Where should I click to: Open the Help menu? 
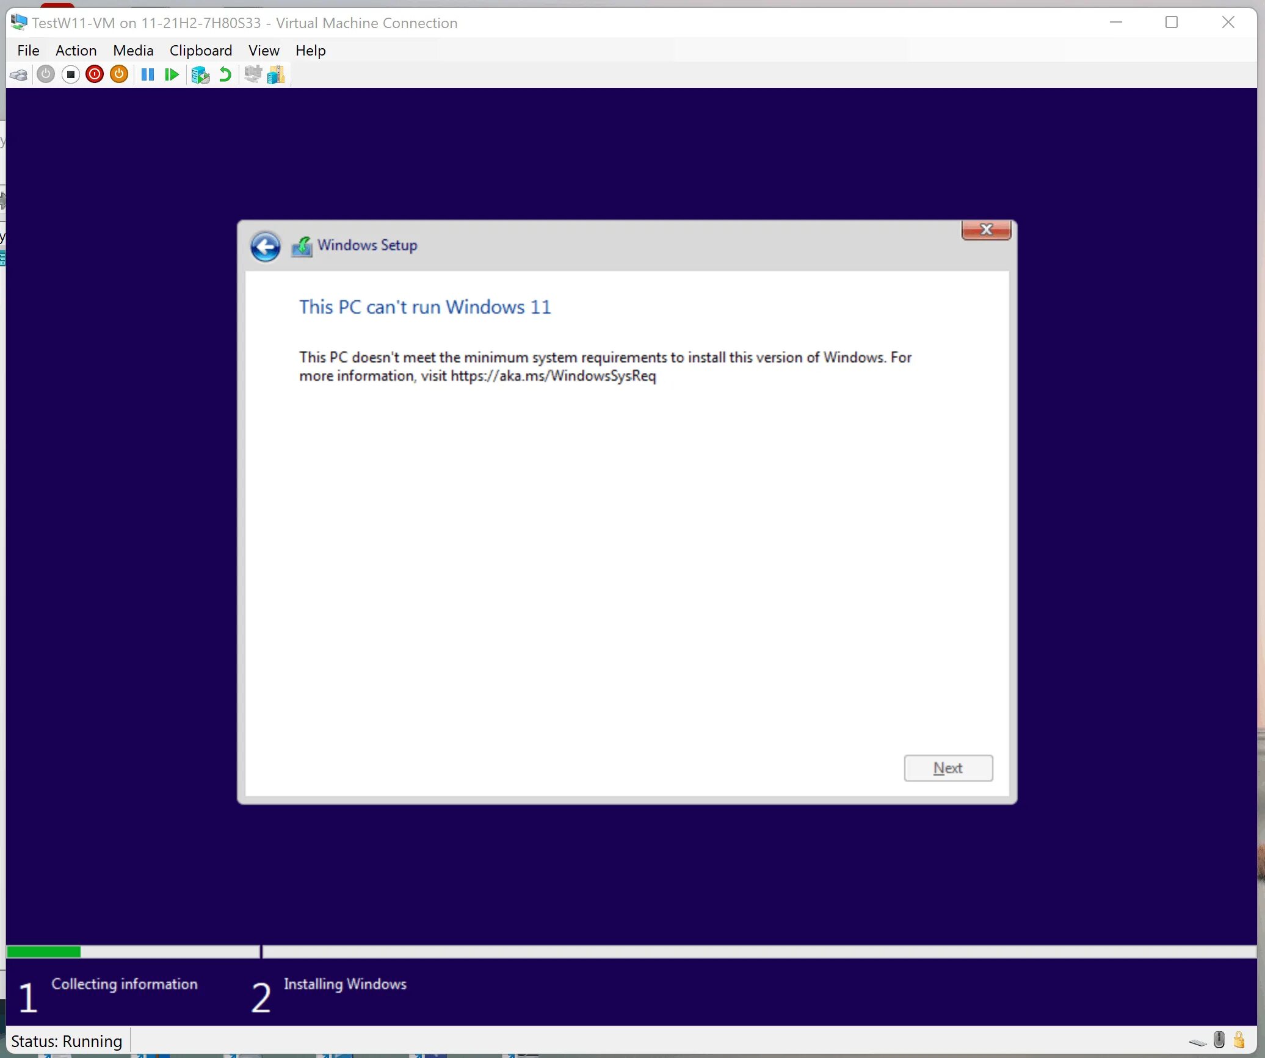coord(311,51)
